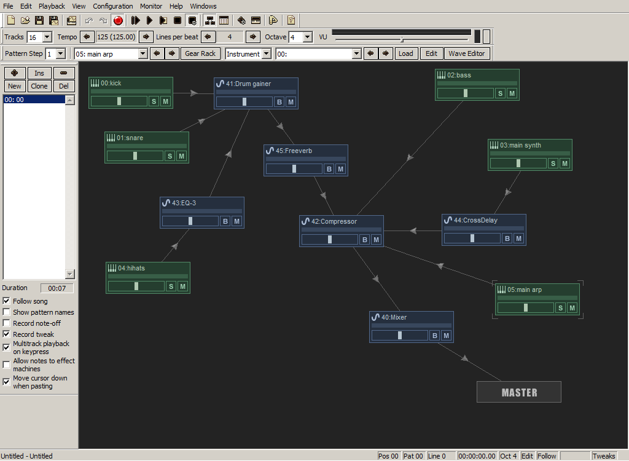Open the Configuration menu
629x461 pixels.
point(113,6)
